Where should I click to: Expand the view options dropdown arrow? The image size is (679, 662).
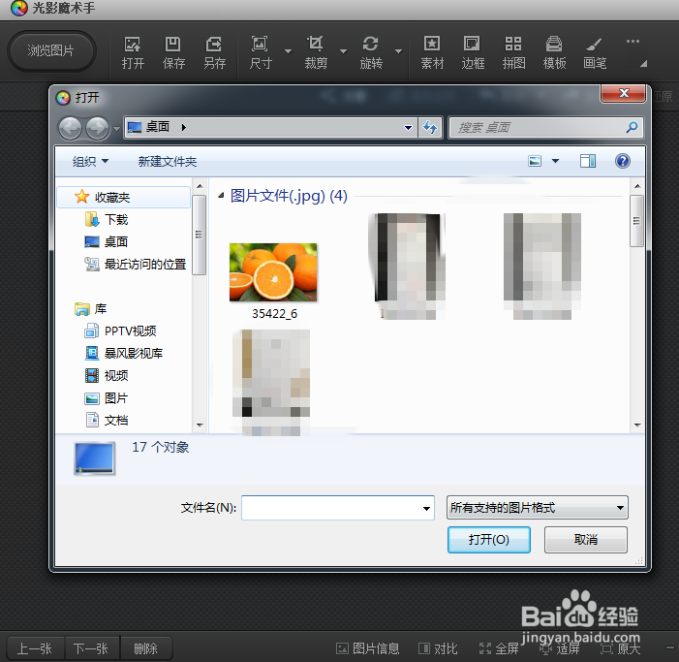(x=555, y=161)
